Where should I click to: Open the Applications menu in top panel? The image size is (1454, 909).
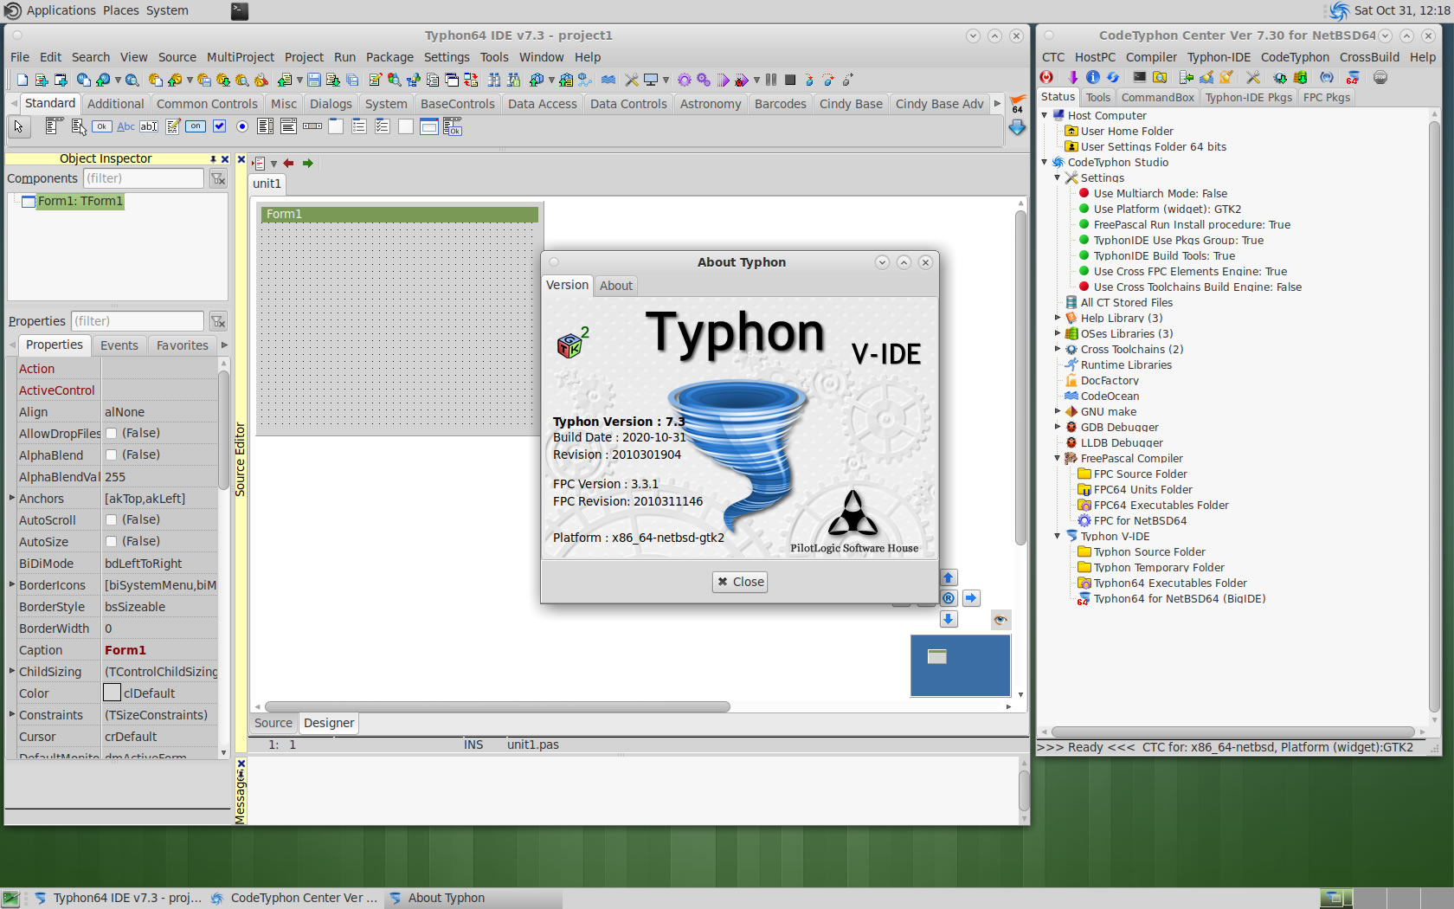point(61,10)
